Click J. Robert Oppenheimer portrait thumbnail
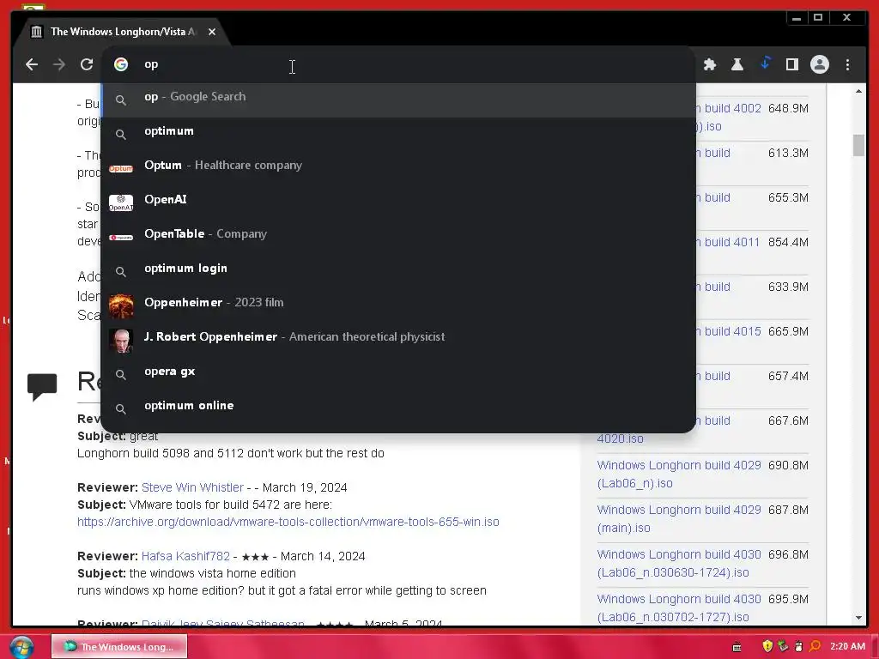The image size is (879, 659). pyautogui.click(x=120, y=341)
